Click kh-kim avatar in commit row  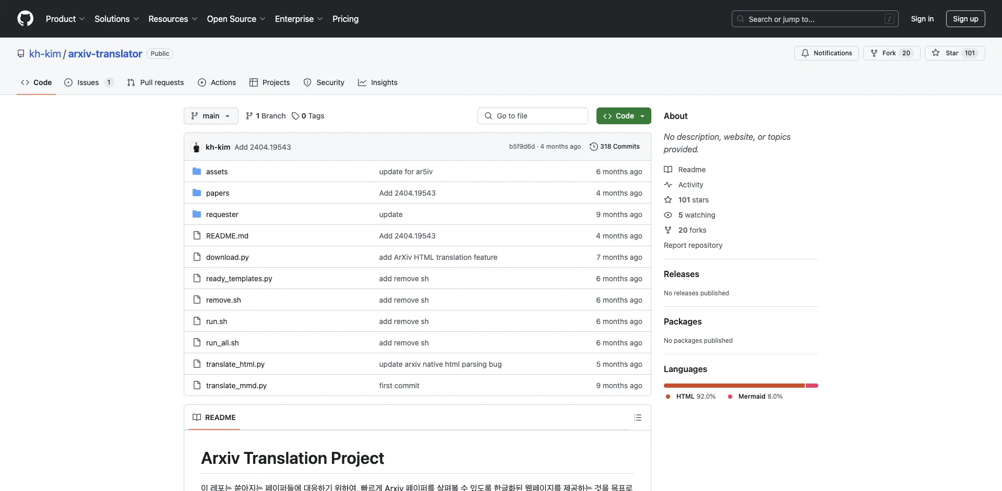click(196, 147)
